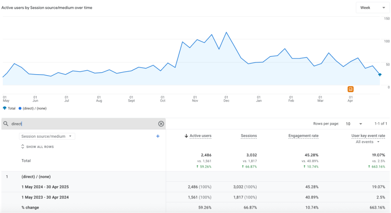Toggle Total series in chart legend
Viewport: 391px width, 213px height.
coord(9,108)
